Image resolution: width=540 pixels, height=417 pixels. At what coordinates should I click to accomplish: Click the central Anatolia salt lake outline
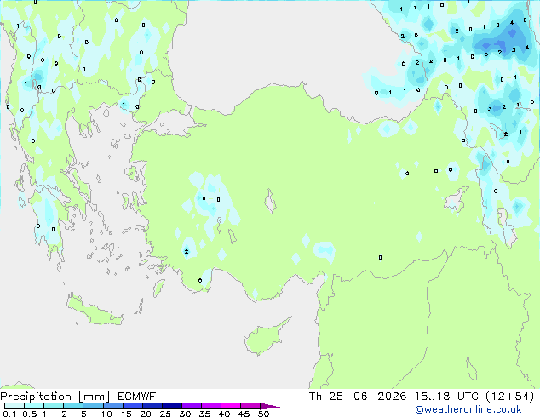click(270, 202)
